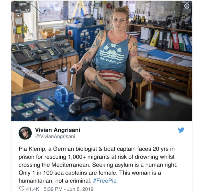Click the info icon on the photo

[x=187, y=6]
